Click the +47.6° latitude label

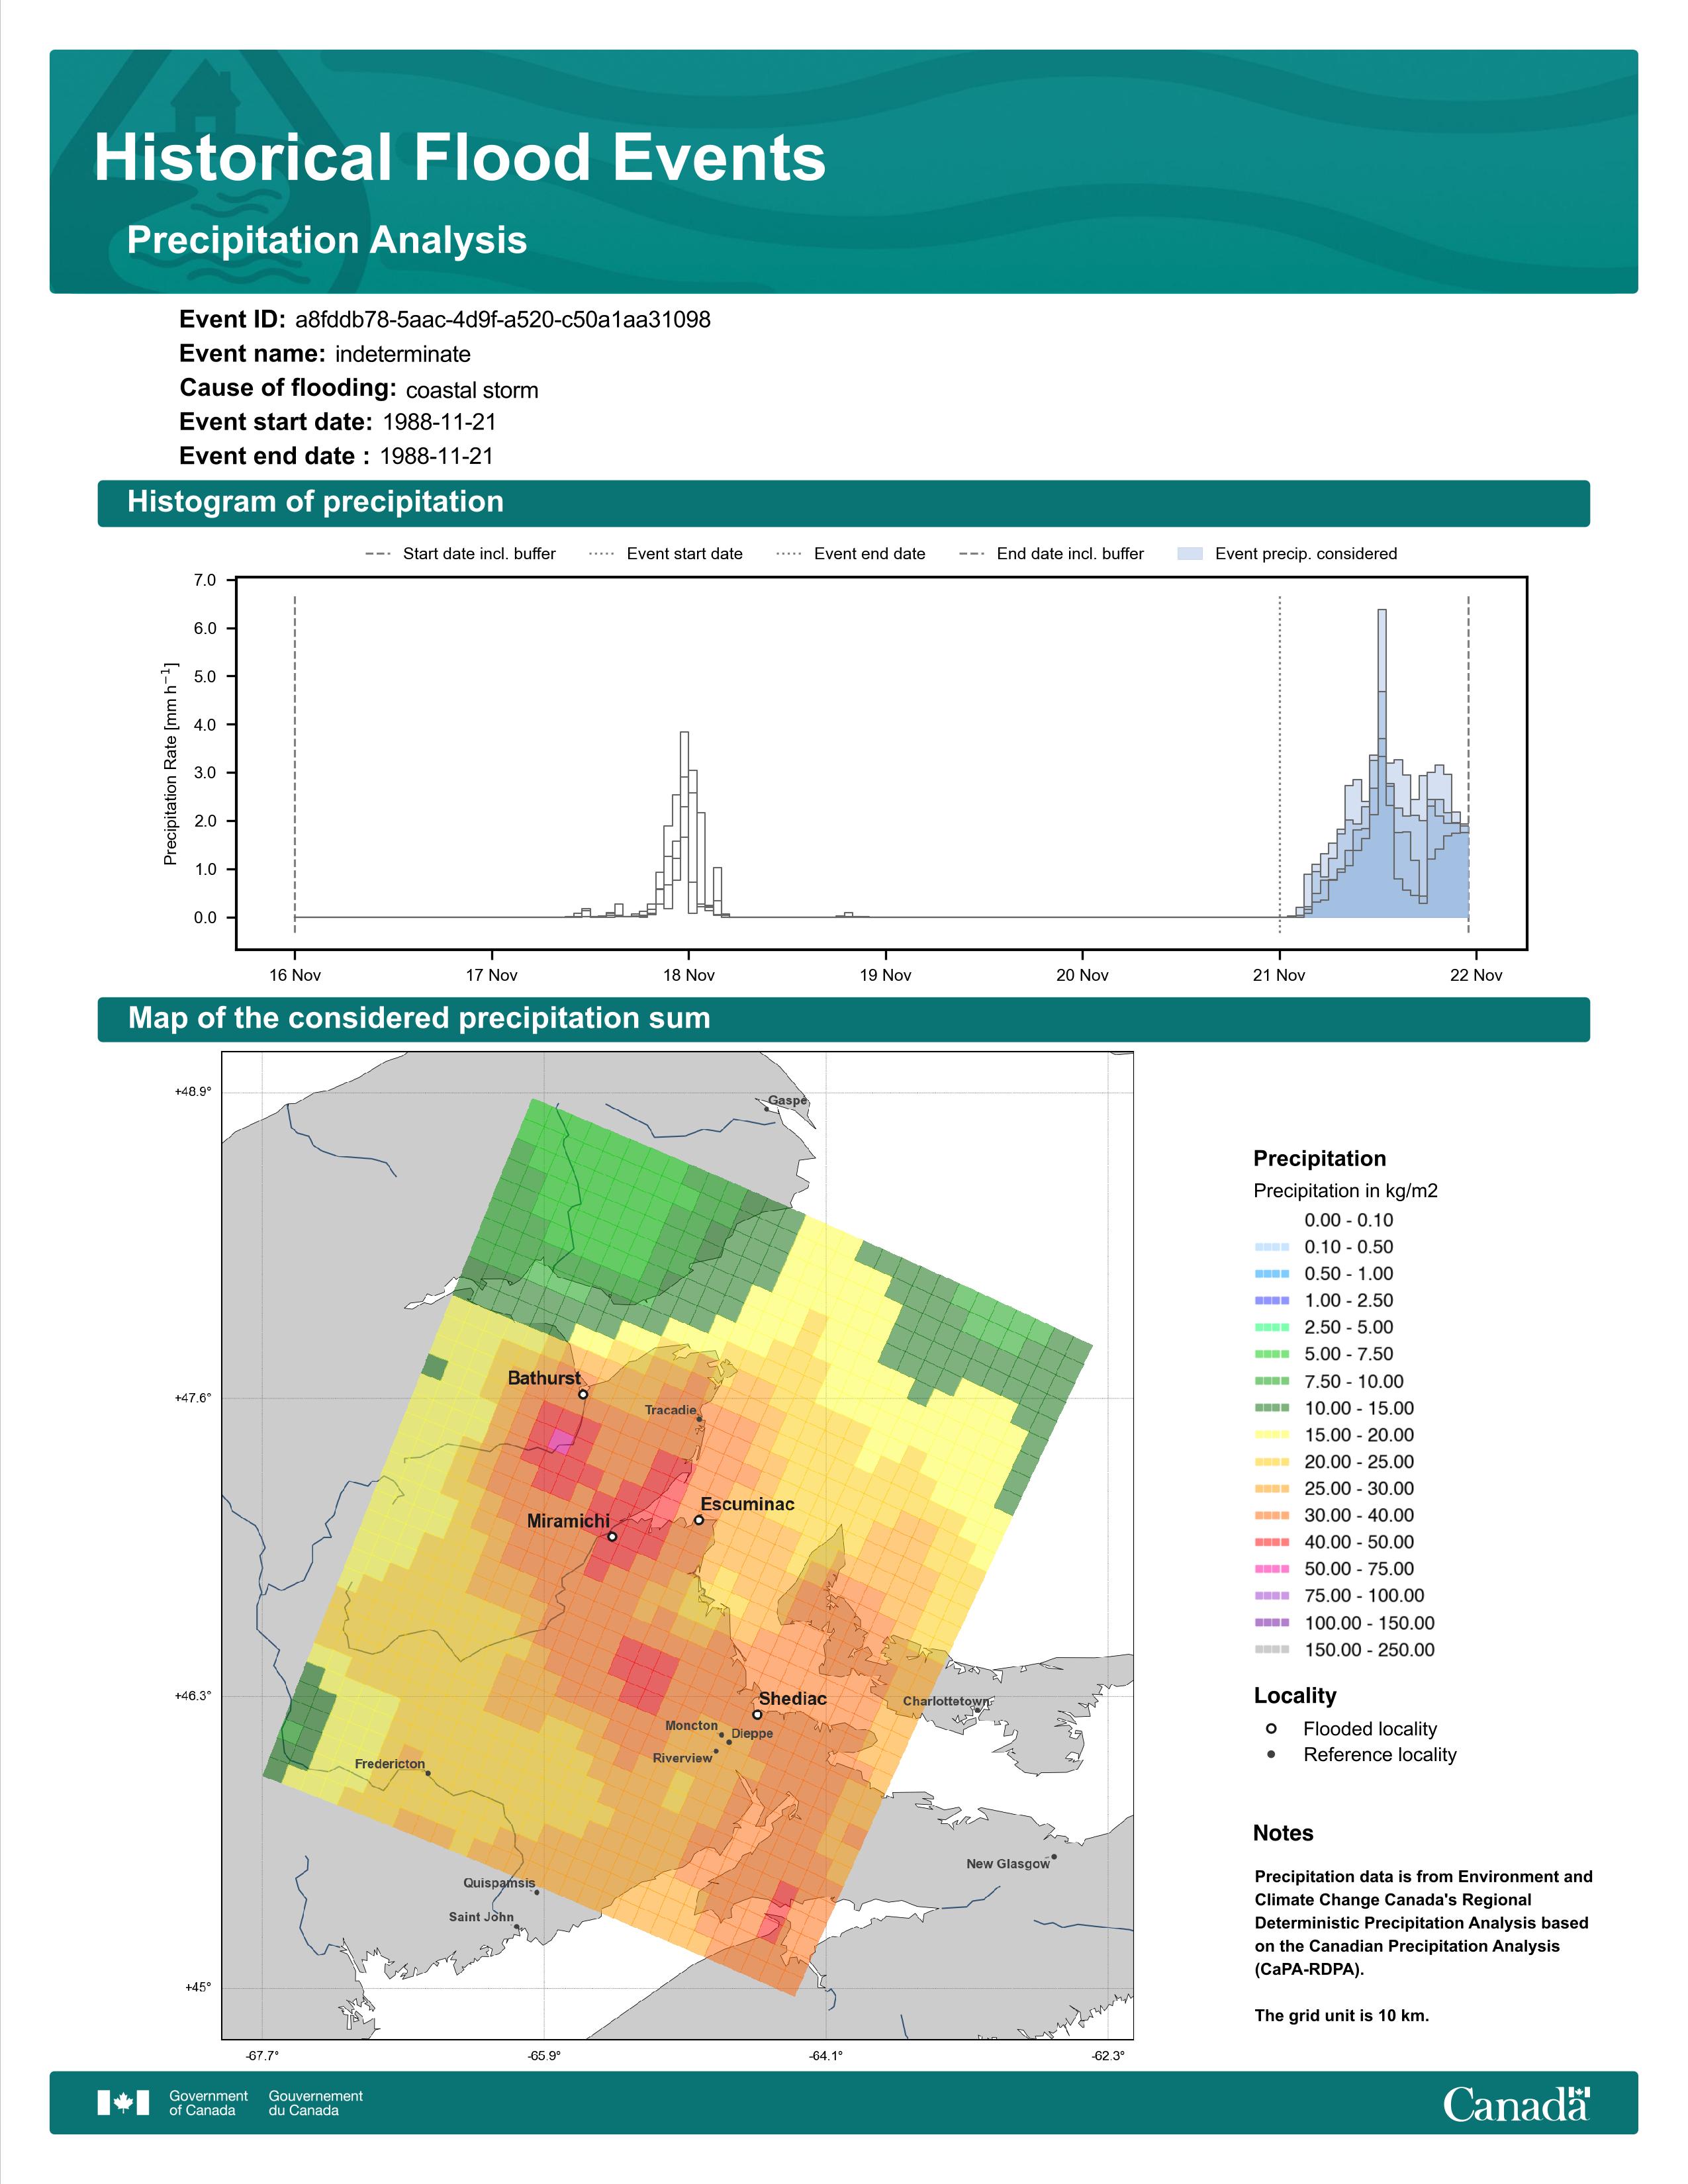pos(193,1398)
